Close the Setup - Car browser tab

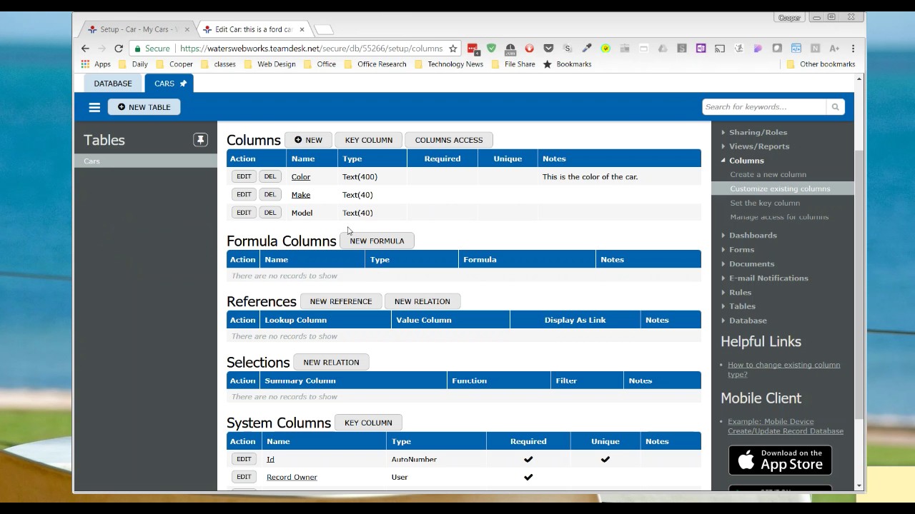187,29
